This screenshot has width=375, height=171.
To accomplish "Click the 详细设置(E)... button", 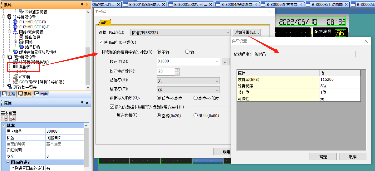I will [246, 33].
